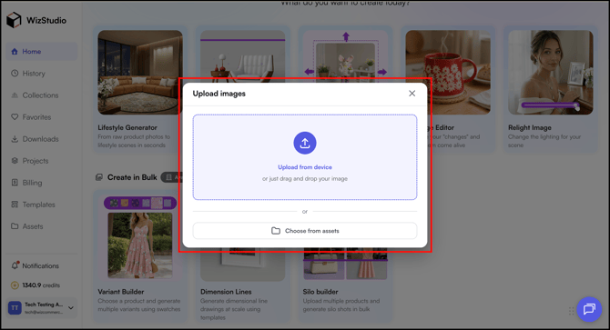Click the Upload images dialog title
Image resolution: width=610 pixels, height=330 pixels.
click(219, 94)
